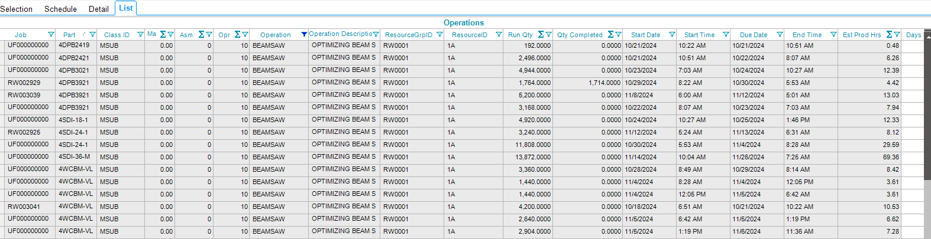Open the Qty Completed column filter
931x239 pixels.
[x=618, y=35]
